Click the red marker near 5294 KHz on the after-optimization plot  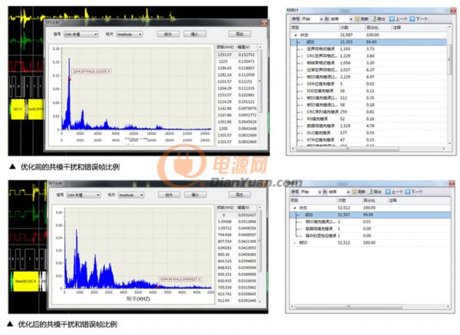pos(157,287)
